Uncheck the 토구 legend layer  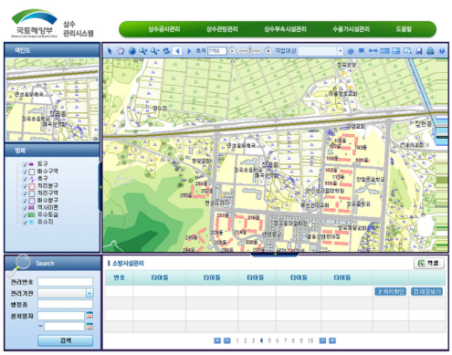(x=26, y=164)
